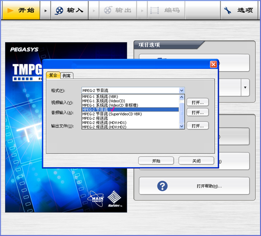Click format list scroll up arrow
Viewport: 261px width, 236px height.
(181, 97)
